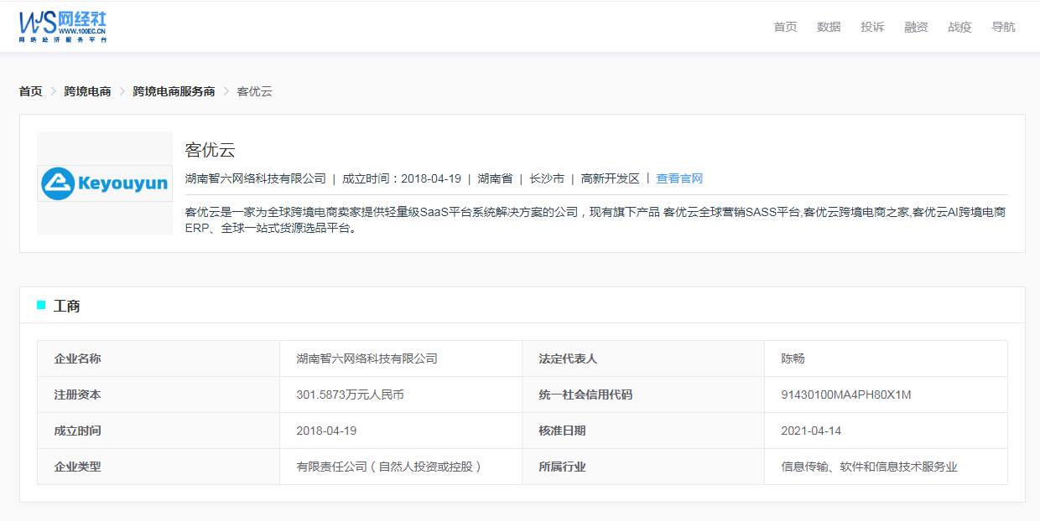Click 导航 in the top menu
This screenshot has height=521, width=1040.
click(x=1003, y=27)
